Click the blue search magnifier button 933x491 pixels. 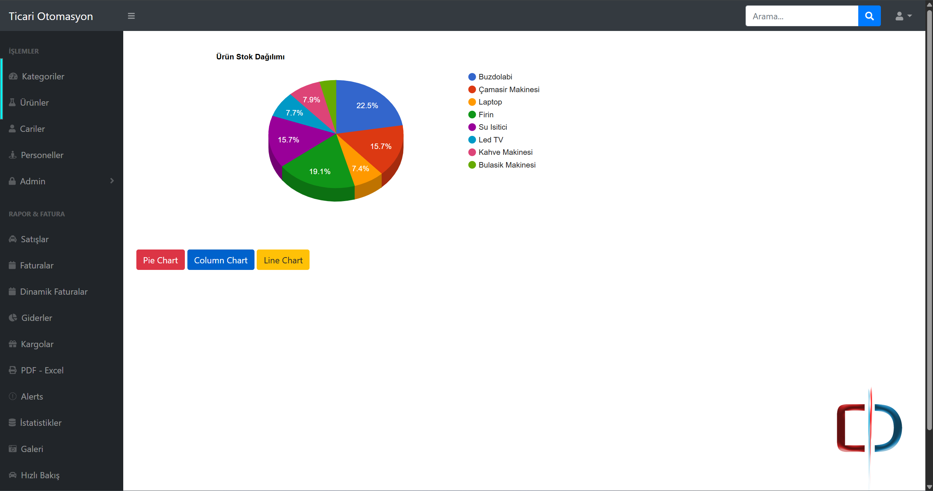click(869, 16)
